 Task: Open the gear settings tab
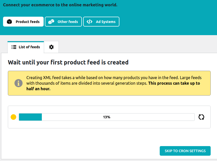coord(51,47)
